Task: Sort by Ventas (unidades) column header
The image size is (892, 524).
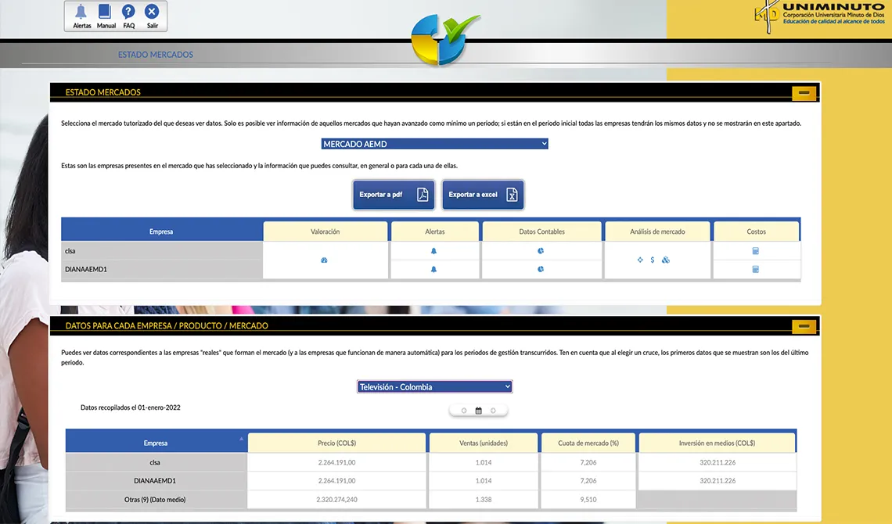Action: (484, 443)
